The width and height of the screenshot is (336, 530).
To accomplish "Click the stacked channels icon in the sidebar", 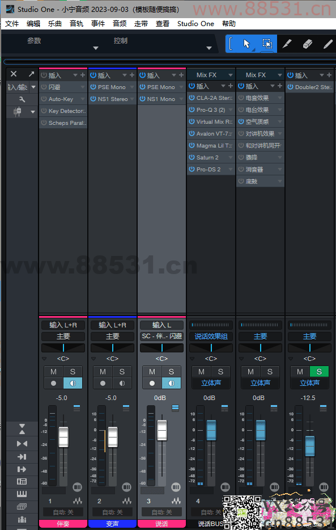I will (22, 506).
